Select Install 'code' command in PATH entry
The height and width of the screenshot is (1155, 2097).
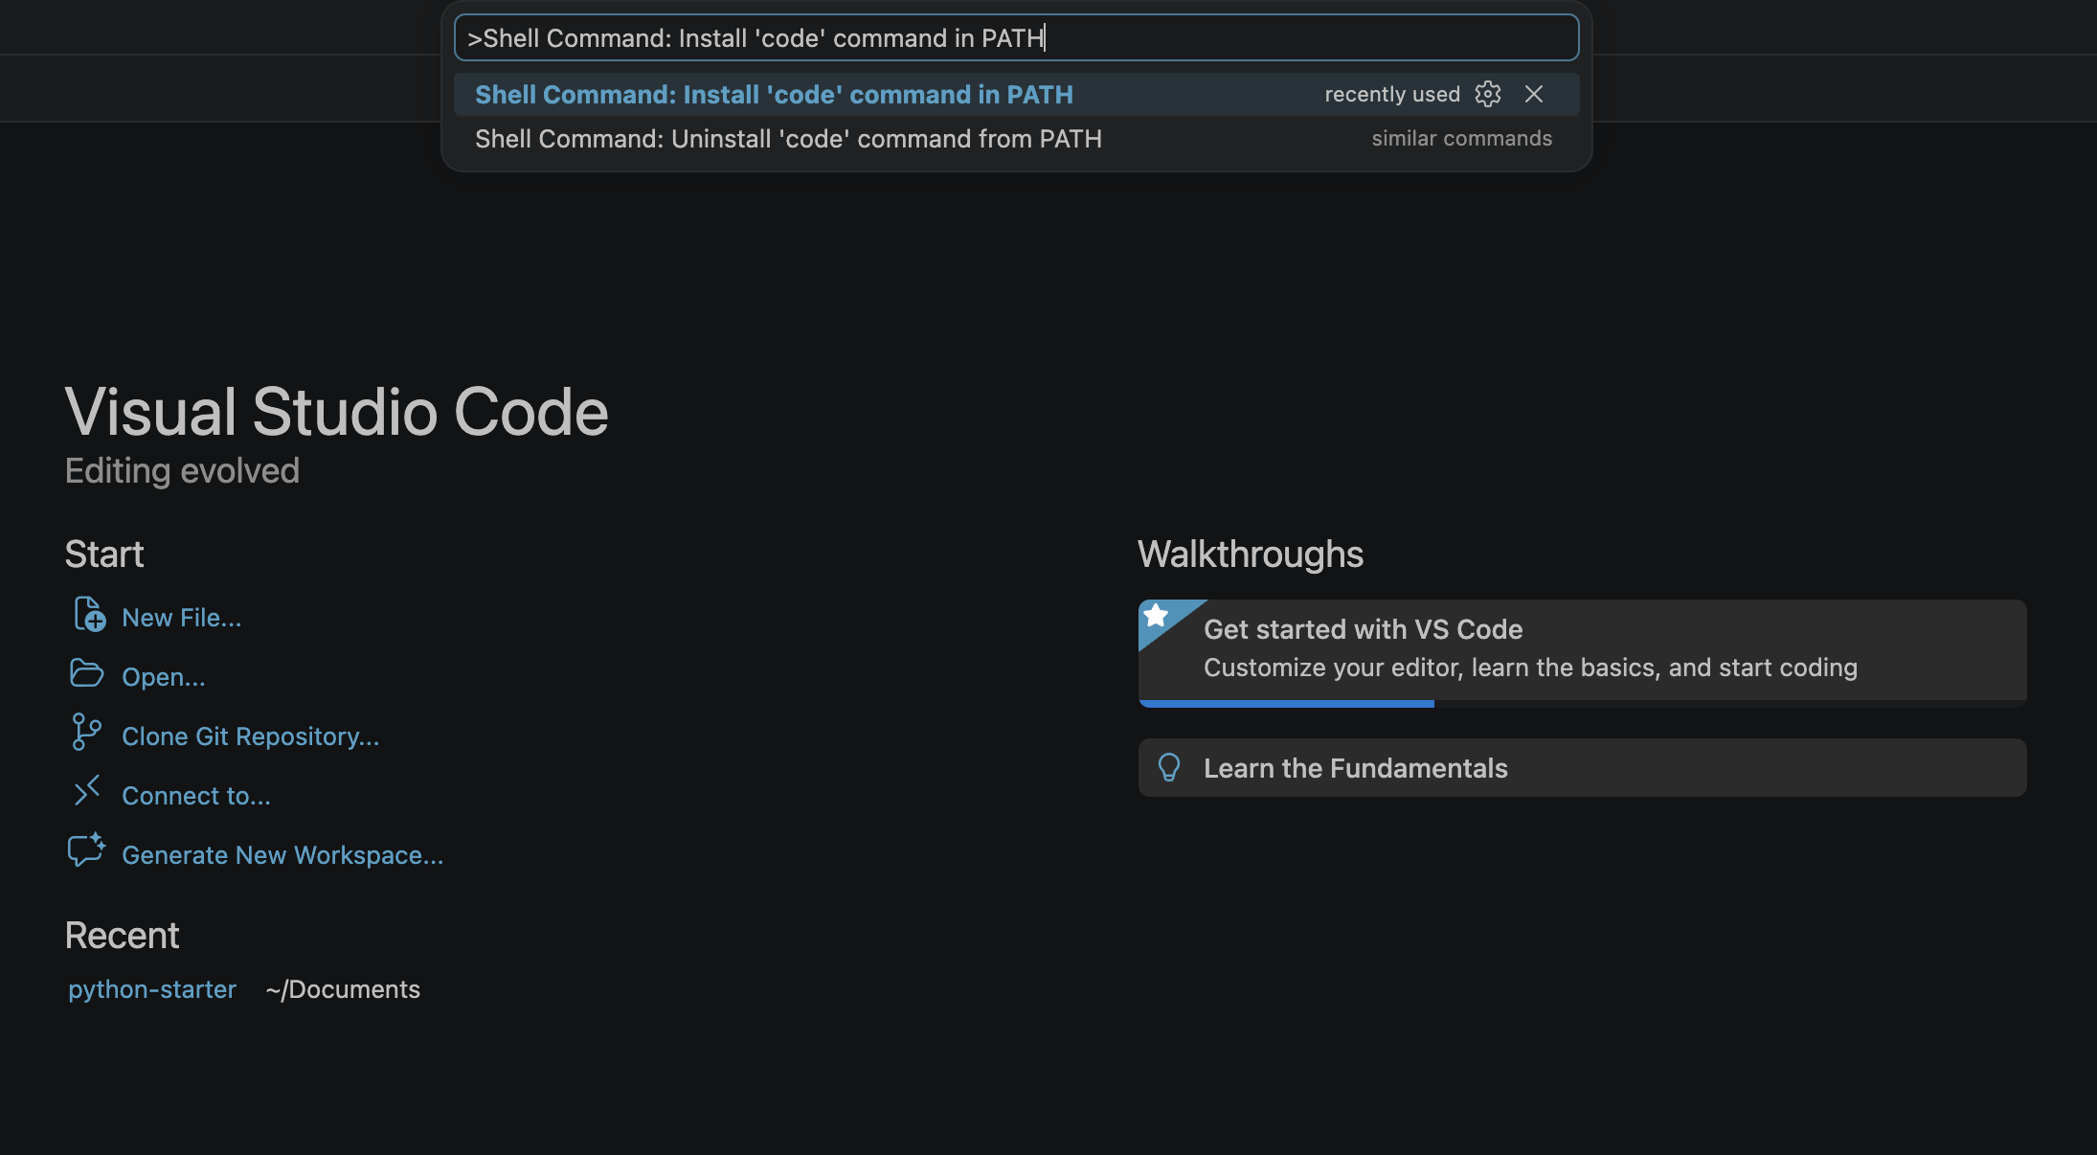click(1016, 95)
